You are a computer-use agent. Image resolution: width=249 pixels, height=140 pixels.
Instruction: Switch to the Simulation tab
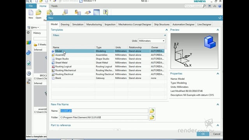click(78, 24)
